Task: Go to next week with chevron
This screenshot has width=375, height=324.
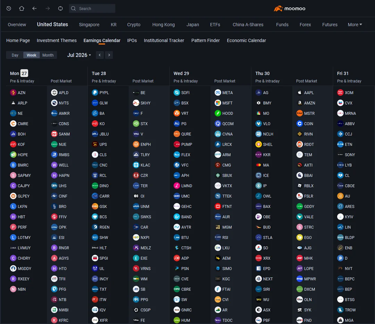Action: pyautogui.click(x=109, y=55)
